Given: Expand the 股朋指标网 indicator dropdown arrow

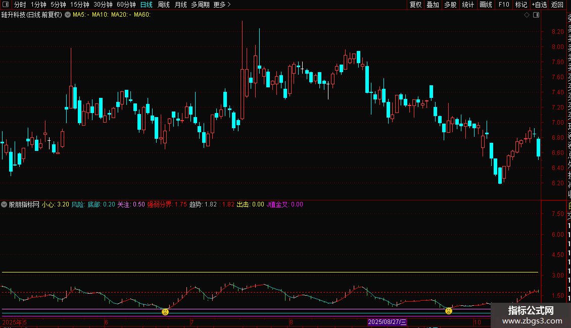Looking at the screenshot, I should click(5, 204).
